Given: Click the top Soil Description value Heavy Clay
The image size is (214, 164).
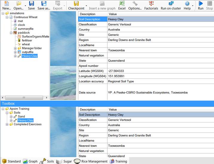Looking at the screenshot, I should pyautogui.click(x=161, y=19).
